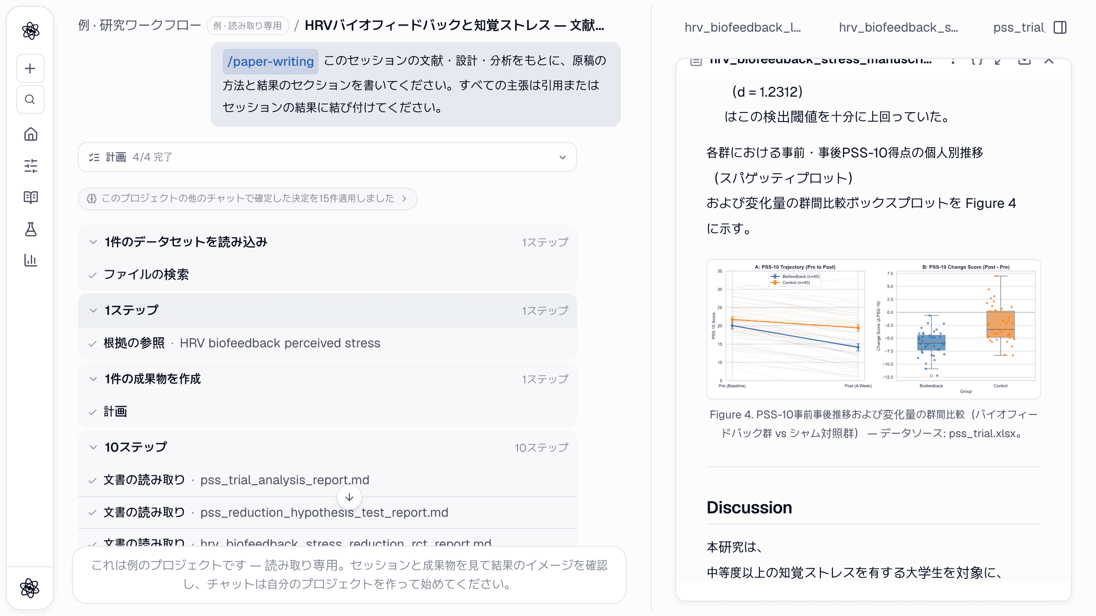Open the ファイルの検索 step row
This screenshot has width=1096, height=616.
[x=328, y=275]
